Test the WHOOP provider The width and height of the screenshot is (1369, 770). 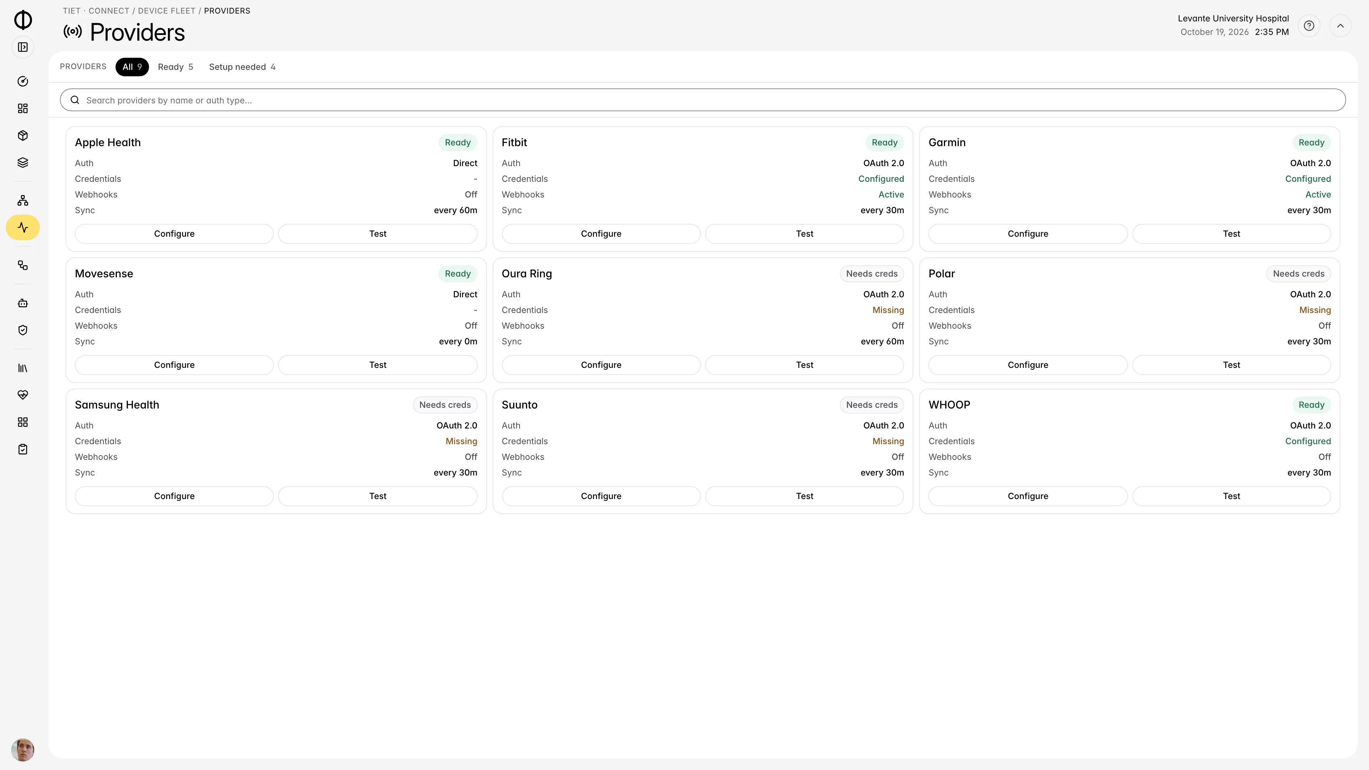click(1231, 496)
